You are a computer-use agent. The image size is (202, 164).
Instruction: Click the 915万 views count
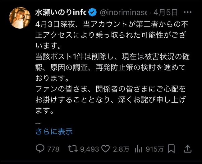coord(154,149)
